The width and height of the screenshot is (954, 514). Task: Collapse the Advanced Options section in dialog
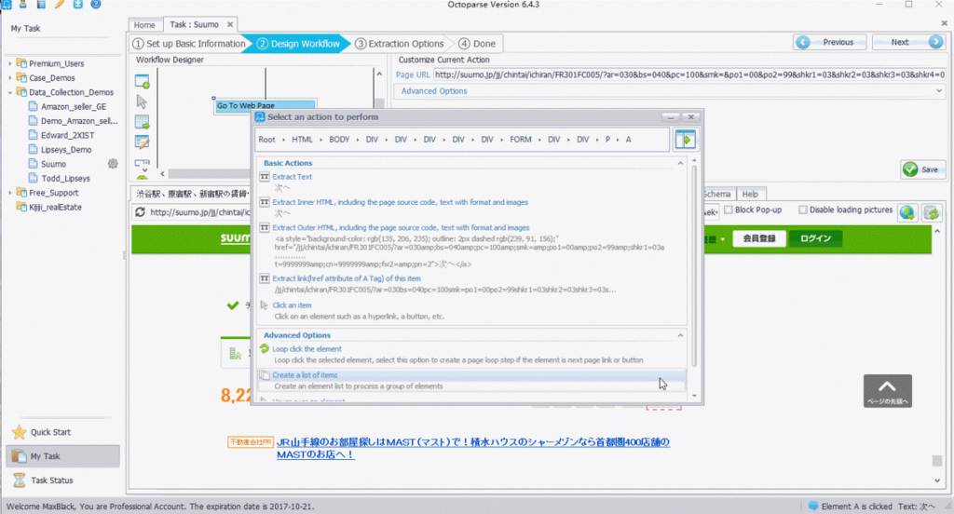coord(680,335)
